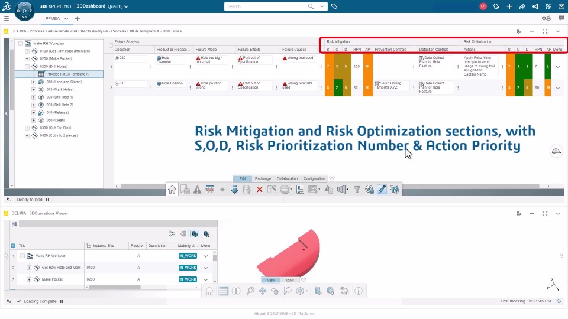Click the plus add icon in top bar
This screenshot has width=568, height=319.
tap(509, 6)
